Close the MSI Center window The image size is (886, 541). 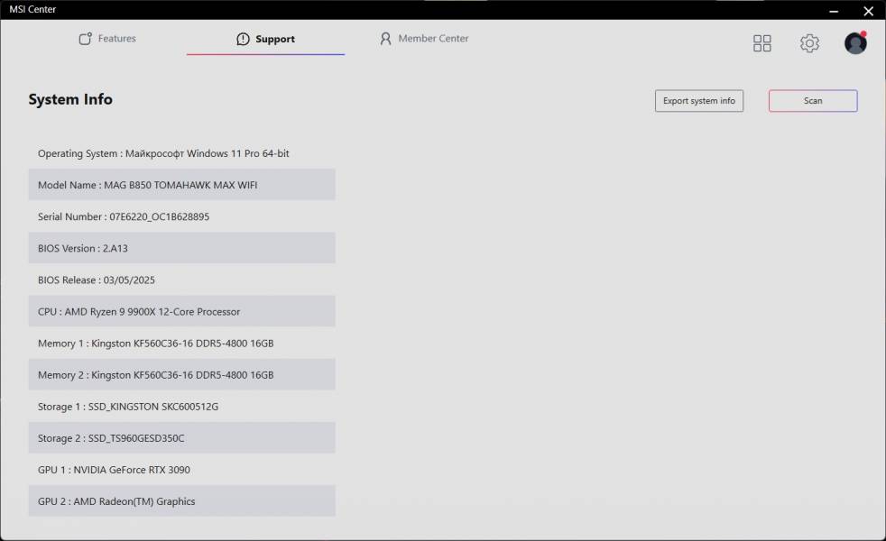click(x=869, y=11)
